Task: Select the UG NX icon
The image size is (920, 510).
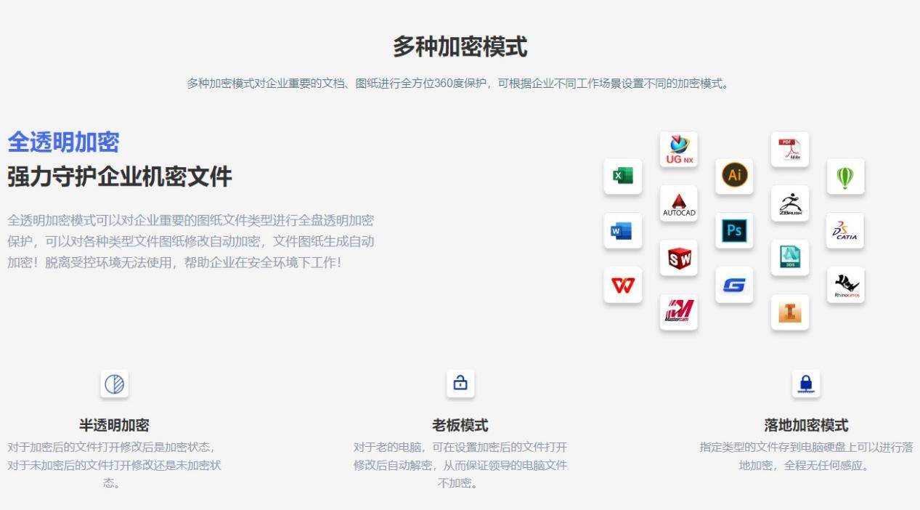Action: (678, 149)
